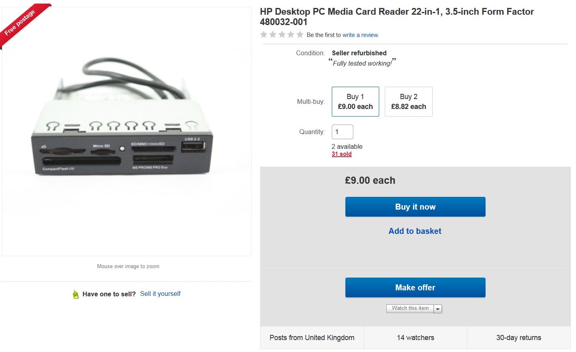Click the first rating star
Screen dimensions: 576x352
264,35
